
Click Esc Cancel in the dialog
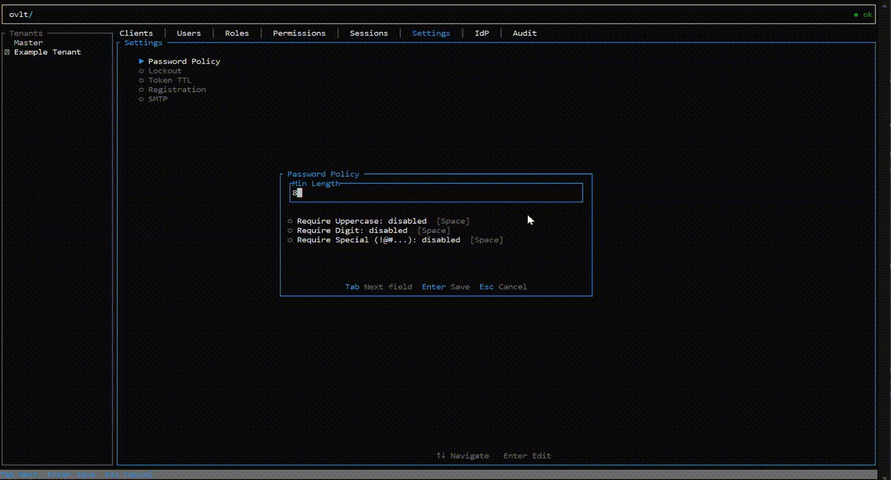click(x=503, y=286)
